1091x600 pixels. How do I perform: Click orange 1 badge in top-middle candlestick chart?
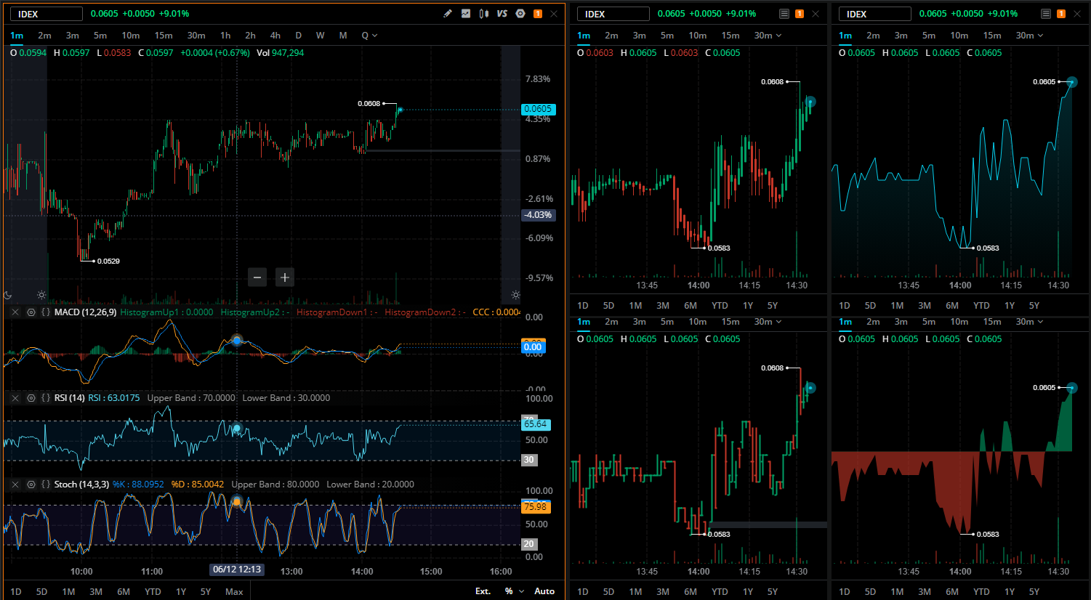(800, 14)
